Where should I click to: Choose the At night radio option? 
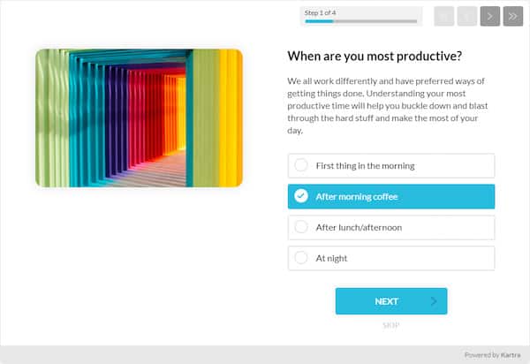301,258
